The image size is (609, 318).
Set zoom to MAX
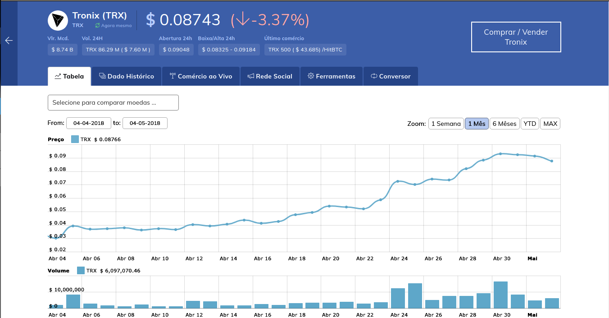[550, 124]
